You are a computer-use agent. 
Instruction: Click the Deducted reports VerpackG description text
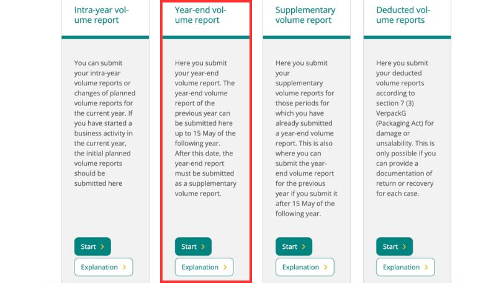[406, 128]
